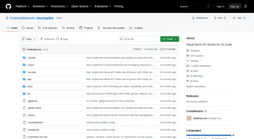Click the Sign up button

click(x=235, y=6)
